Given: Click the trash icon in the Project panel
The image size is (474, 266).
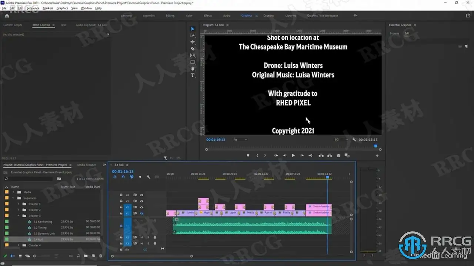Looking at the screenshot, I should click(100, 256).
